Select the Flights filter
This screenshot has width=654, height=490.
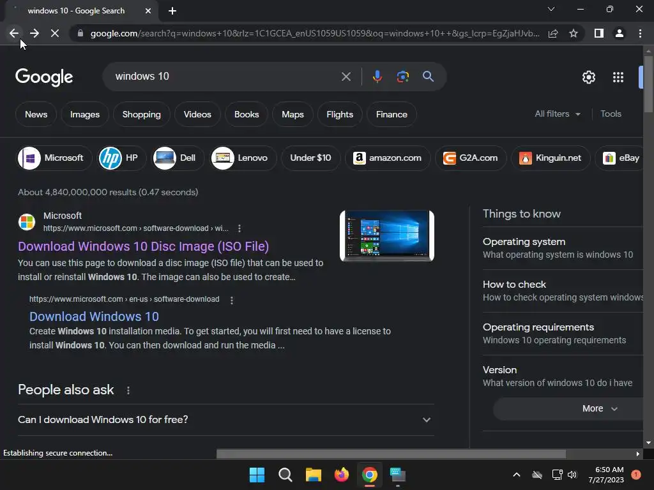(x=340, y=115)
